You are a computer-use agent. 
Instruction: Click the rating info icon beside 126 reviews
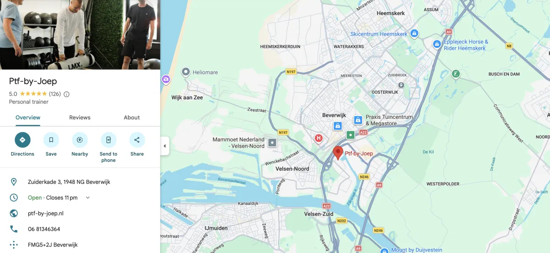pos(66,94)
